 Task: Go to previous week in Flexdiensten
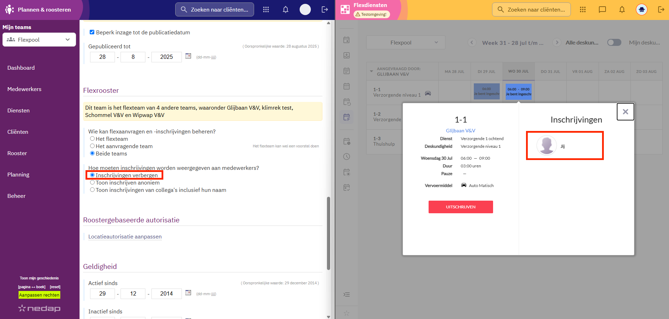coord(472,42)
